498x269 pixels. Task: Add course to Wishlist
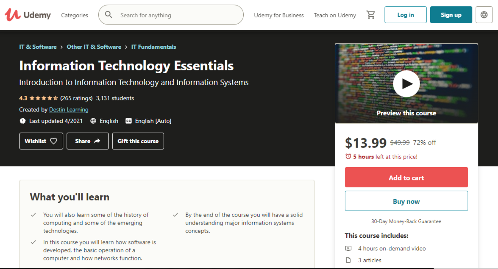pos(41,141)
